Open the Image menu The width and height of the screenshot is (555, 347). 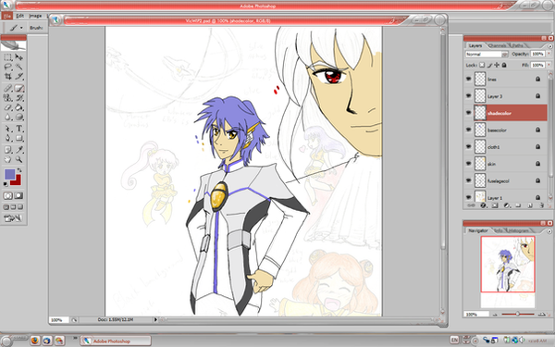tap(35, 16)
